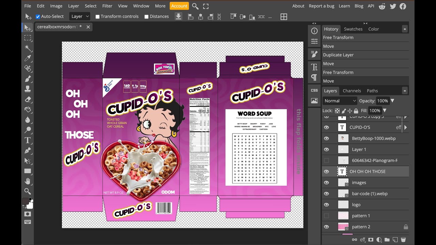Enable the Distances checkbox
Image resolution: width=436 pixels, height=245 pixels.
point(146,16)
